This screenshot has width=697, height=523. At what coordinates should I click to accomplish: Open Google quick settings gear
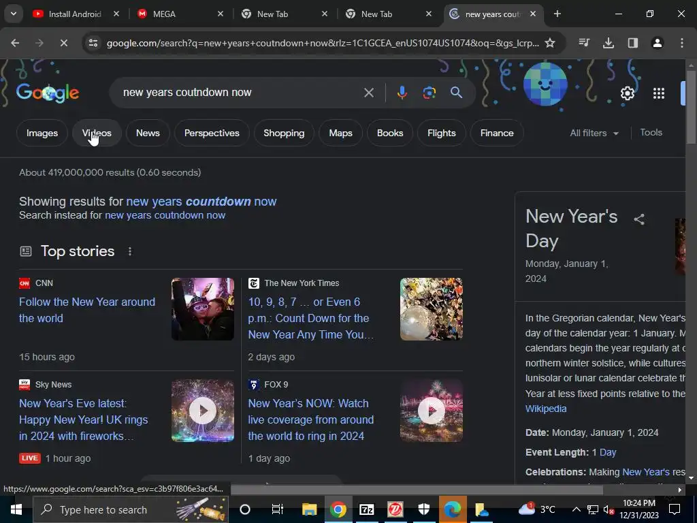pyautogui.click(x=627, y=93)
